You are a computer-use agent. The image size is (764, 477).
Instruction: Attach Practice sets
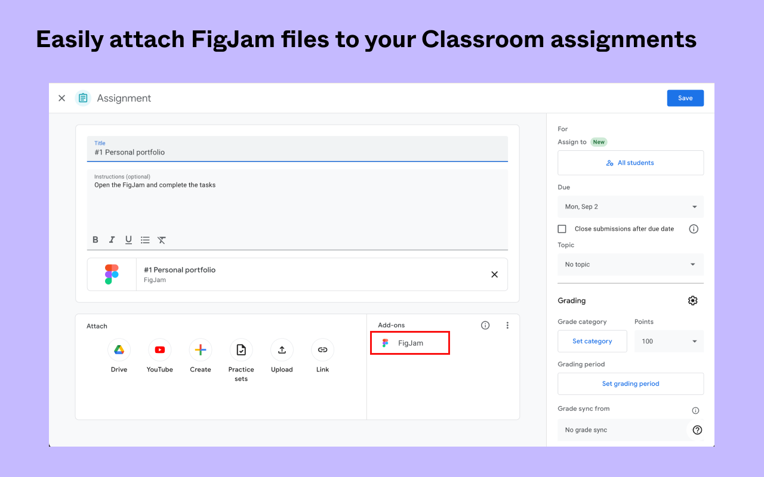tap(241, 350)
